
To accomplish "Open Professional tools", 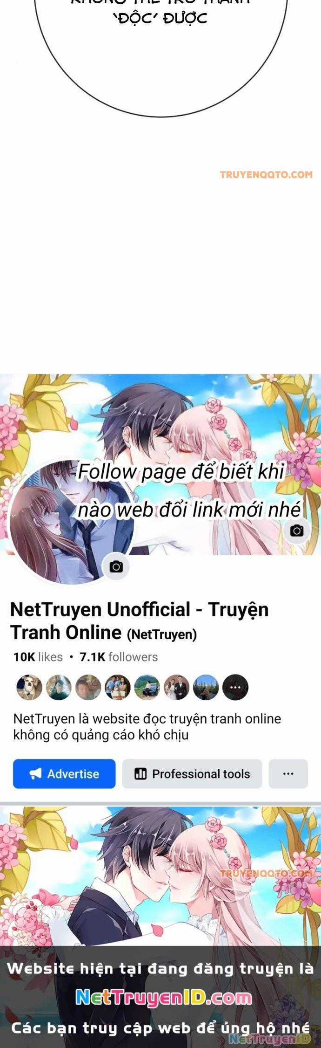I will pos(192,773).
